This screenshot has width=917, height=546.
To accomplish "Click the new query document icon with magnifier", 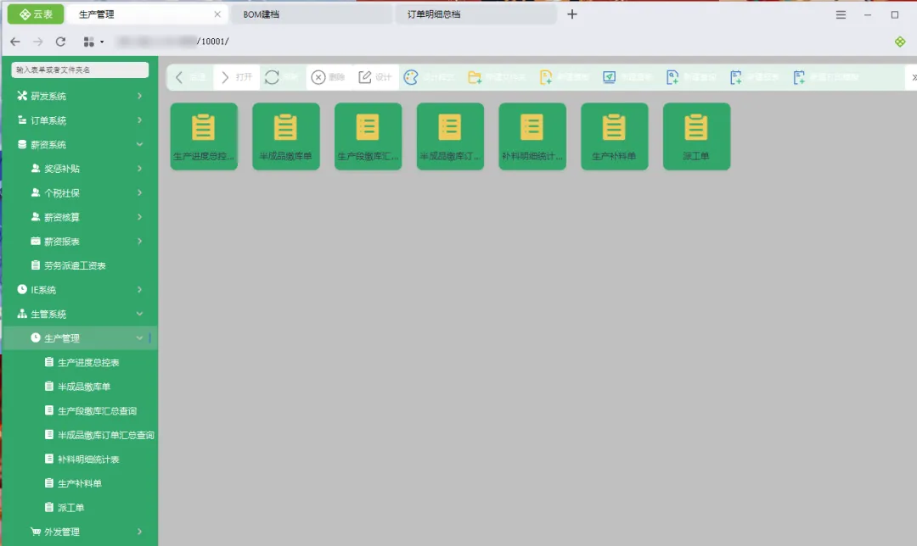I will click(672, 77).
